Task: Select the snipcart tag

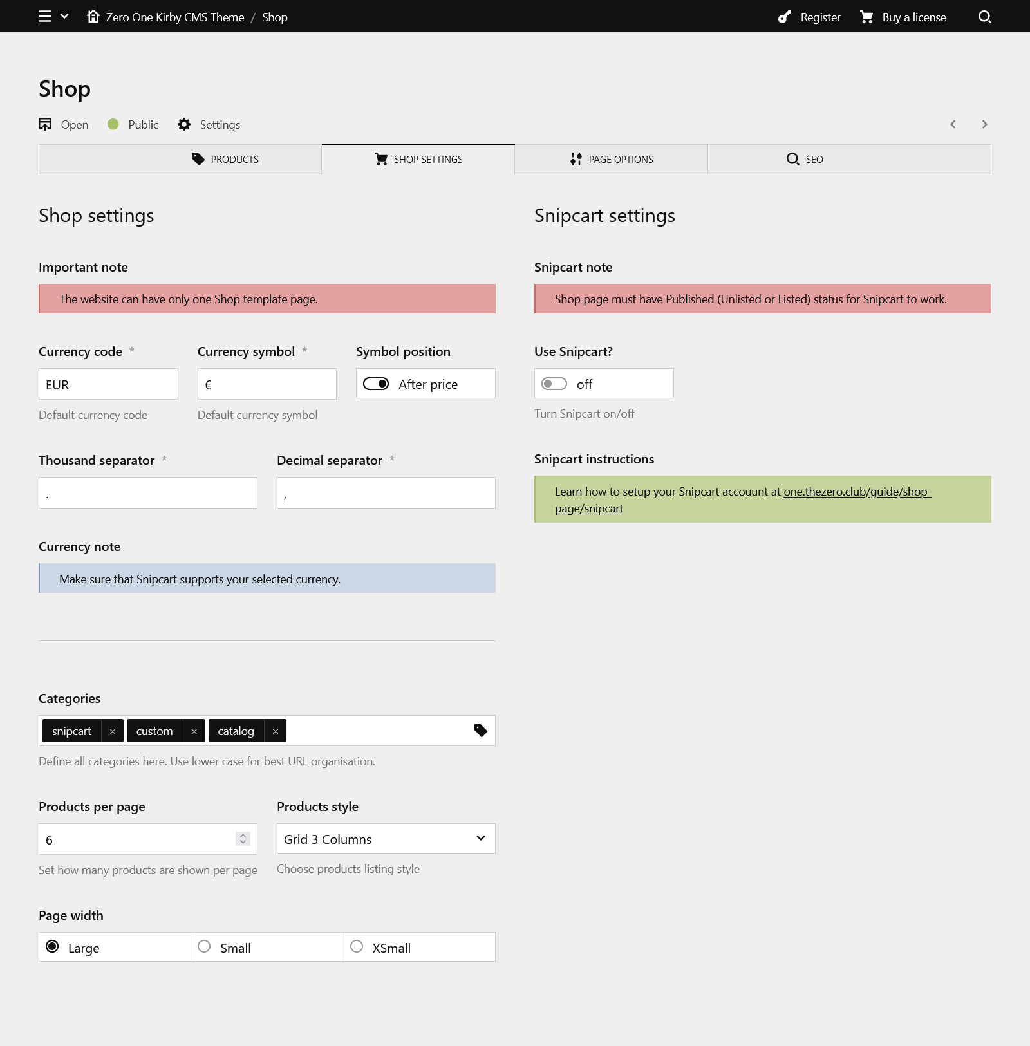Action: [71, 731]
